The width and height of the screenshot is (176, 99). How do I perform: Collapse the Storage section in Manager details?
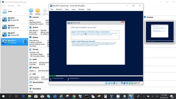point(35,49)
